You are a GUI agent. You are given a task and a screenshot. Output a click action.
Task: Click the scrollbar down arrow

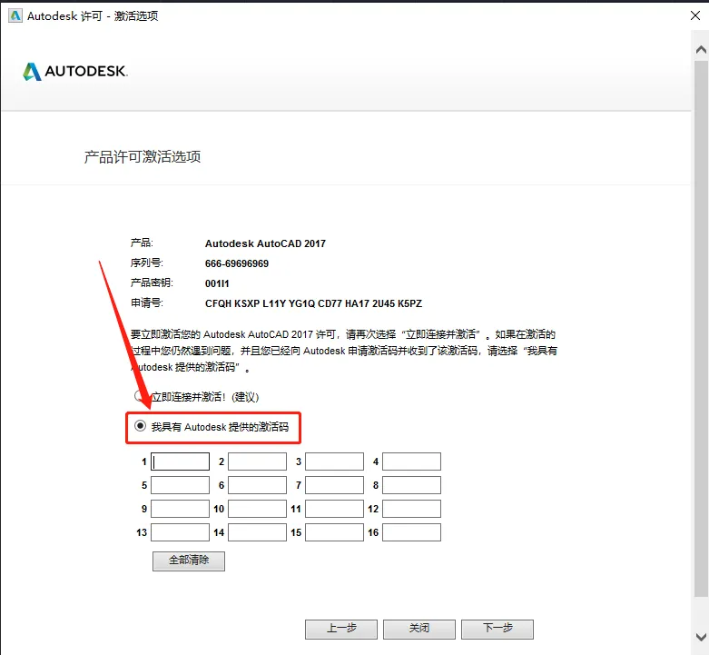702,637
